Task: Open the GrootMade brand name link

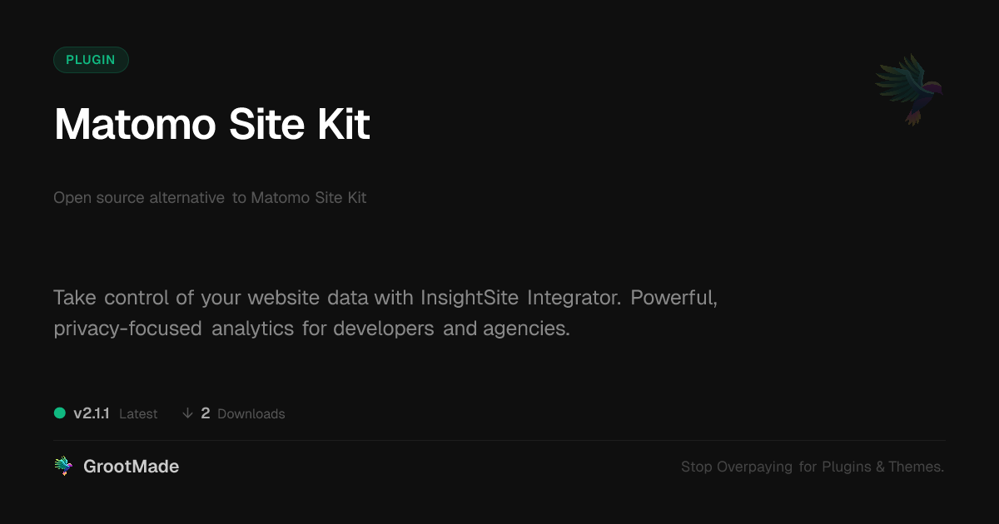Action: click(x=131, y=467)
